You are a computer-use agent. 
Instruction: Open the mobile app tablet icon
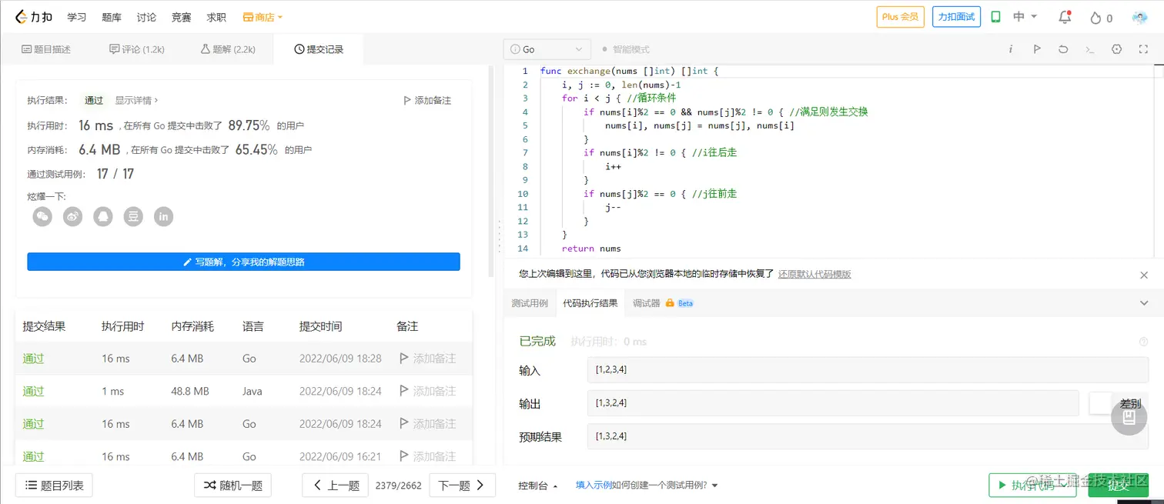coord(995,17)
